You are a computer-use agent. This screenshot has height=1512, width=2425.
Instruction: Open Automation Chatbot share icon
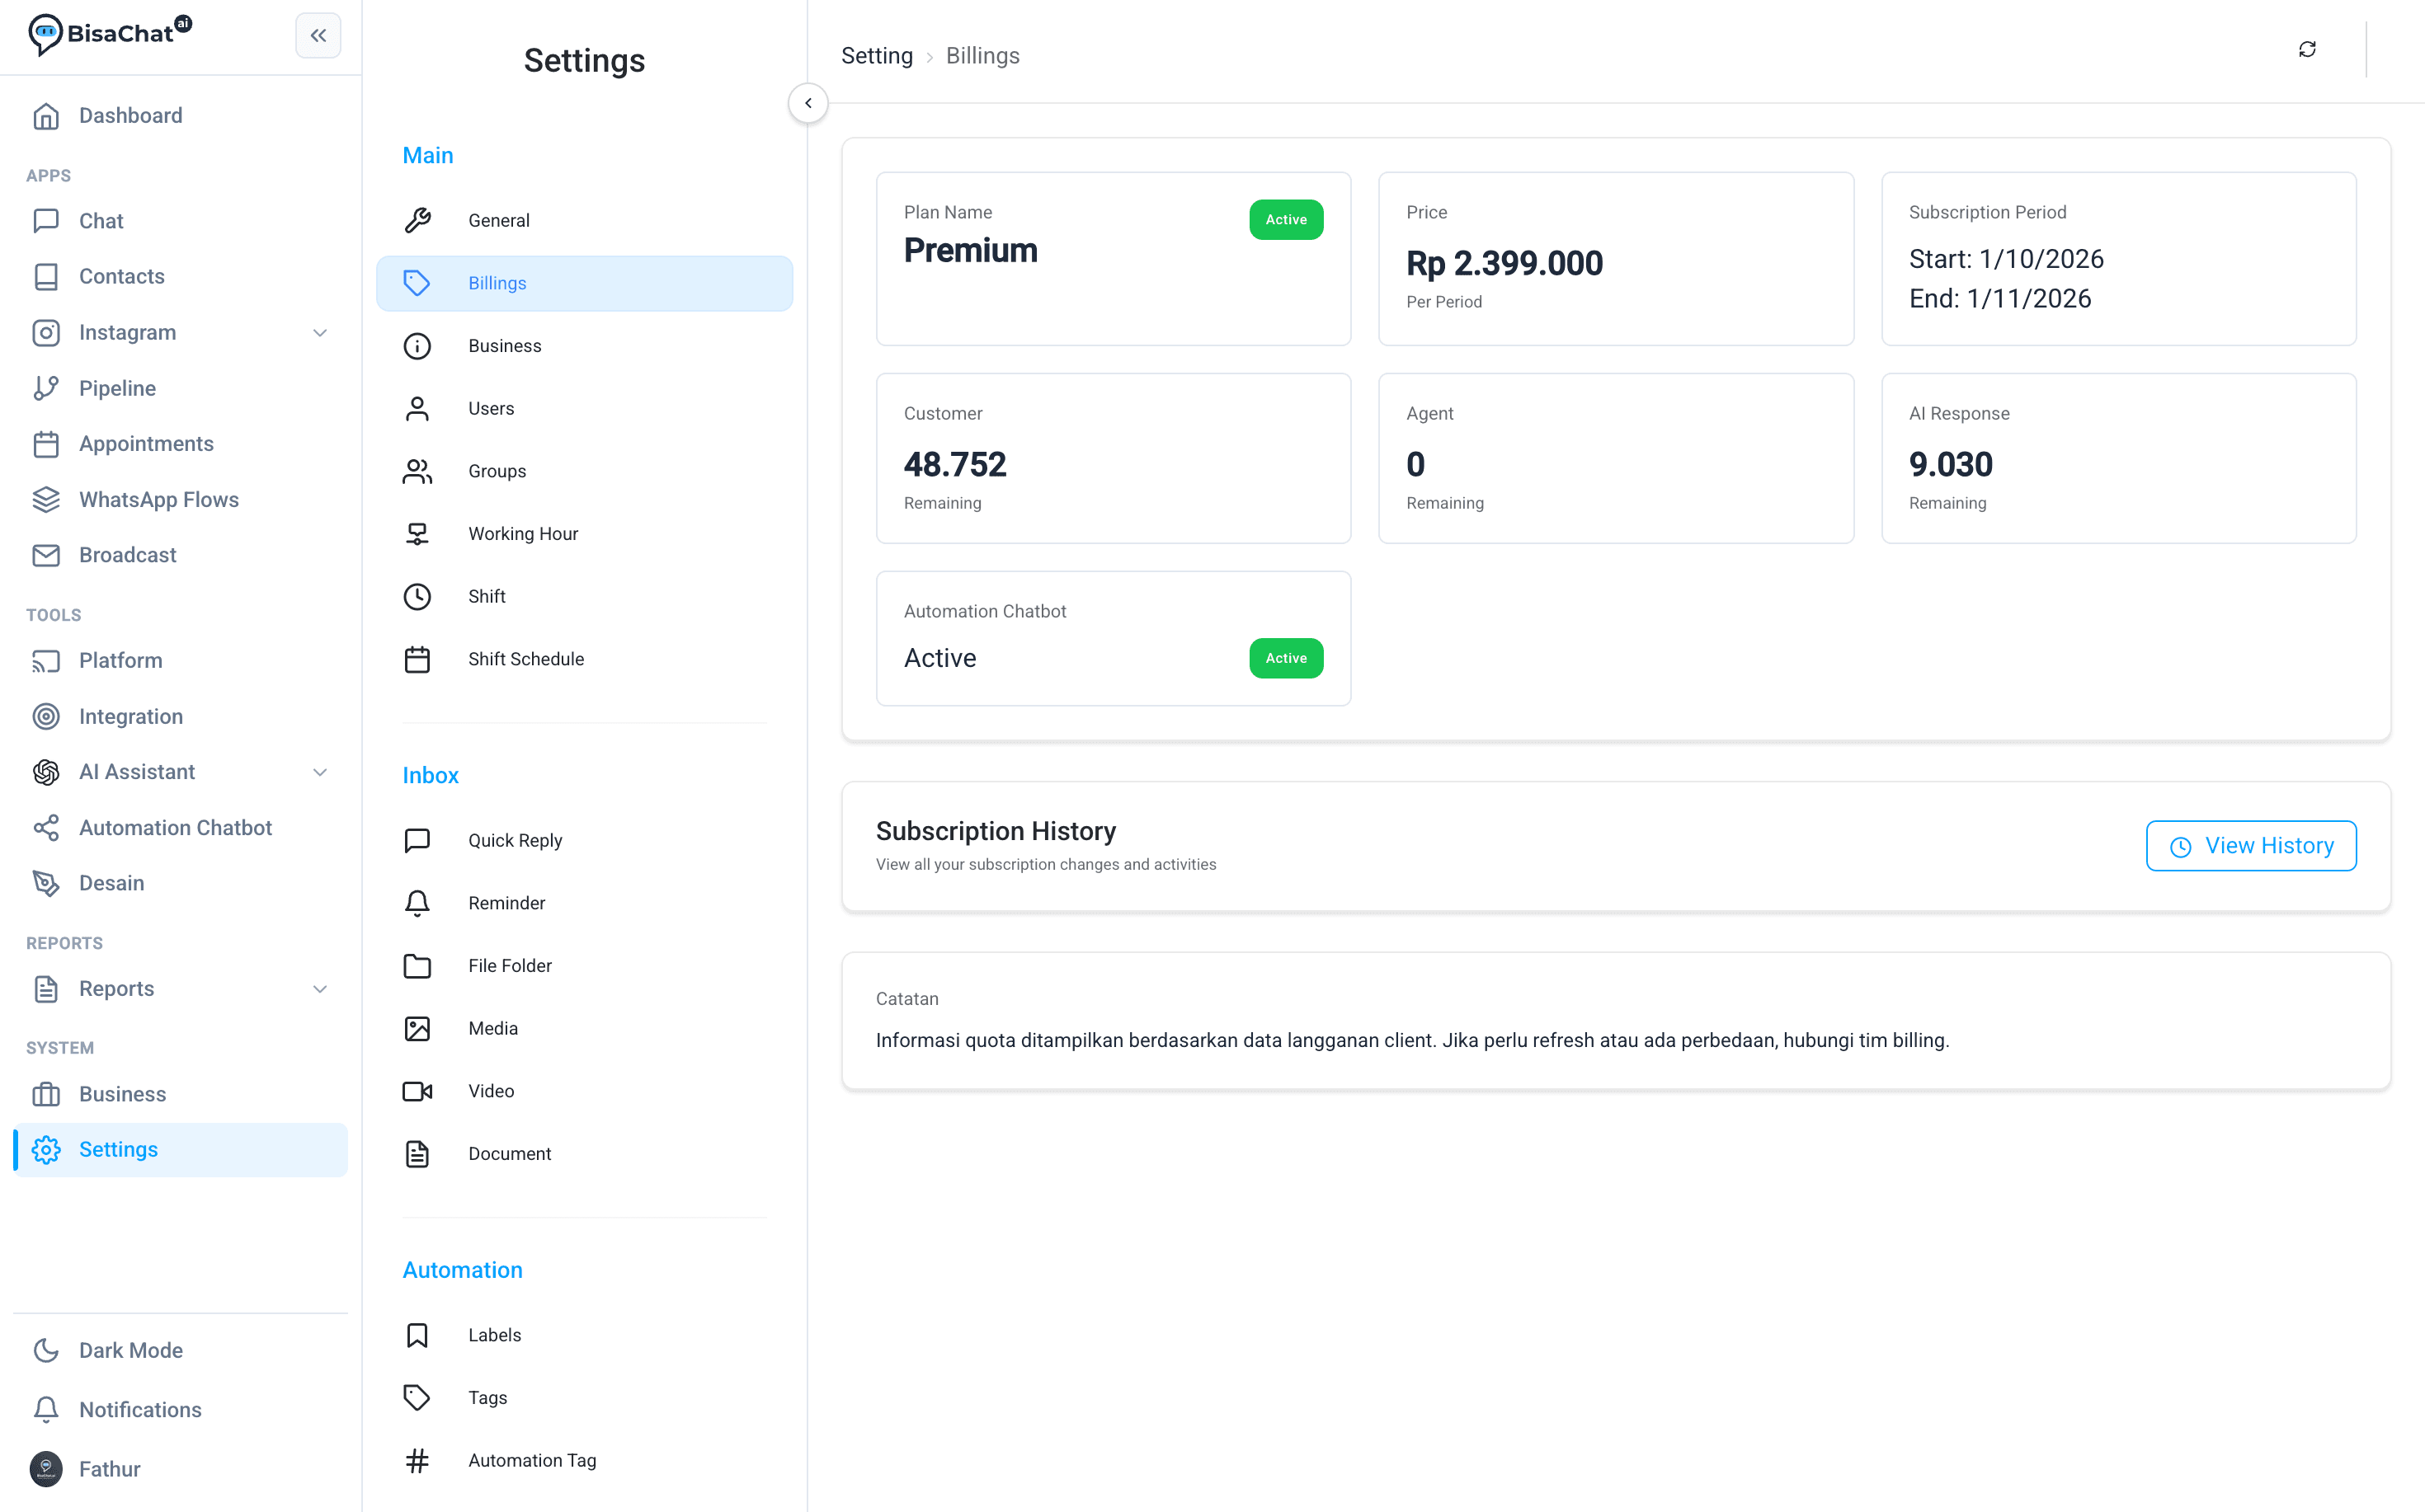click(x=46, y=828)
